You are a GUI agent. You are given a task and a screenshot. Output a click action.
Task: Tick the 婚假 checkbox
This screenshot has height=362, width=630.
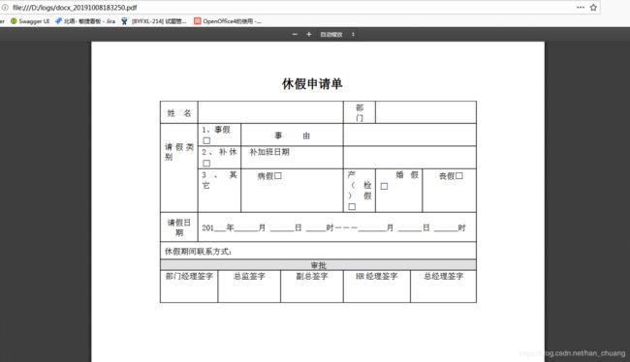tap(384, 186)
